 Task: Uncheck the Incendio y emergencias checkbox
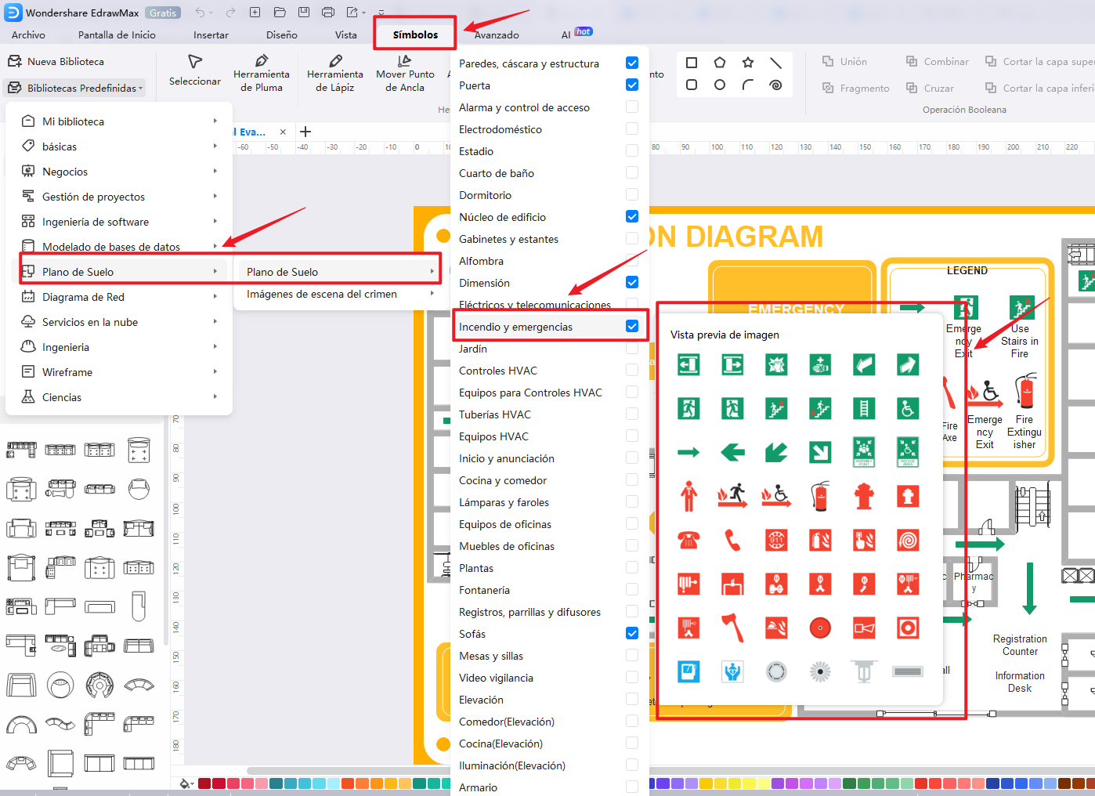(x=632, y=327)
